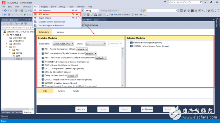The height and width of the screenshot is (123, 220).
Task: Pin the Solution Explorer panel
Action: click(29, 20)
